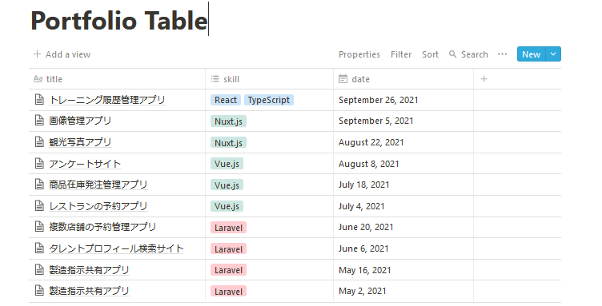Click the plus icon to add a column
The height and width of the screenshot is (306, 602).
(x=484, y=79)
